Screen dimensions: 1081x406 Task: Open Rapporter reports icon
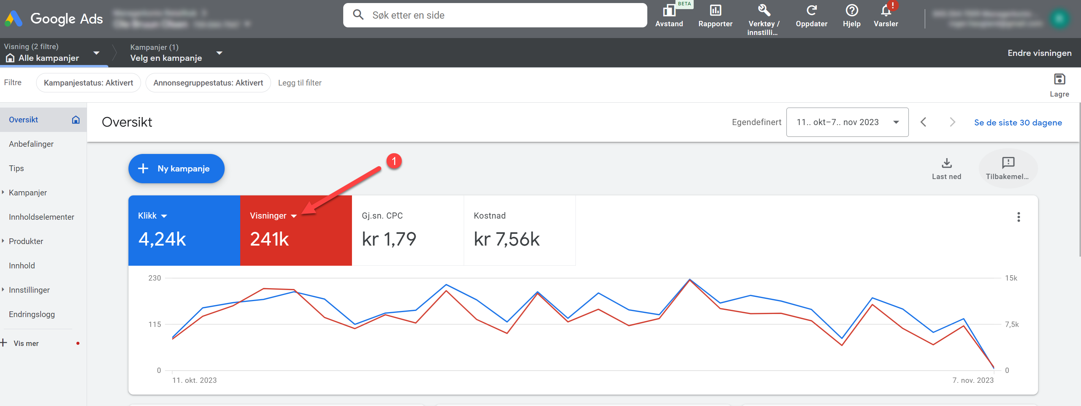coord(715,11)
